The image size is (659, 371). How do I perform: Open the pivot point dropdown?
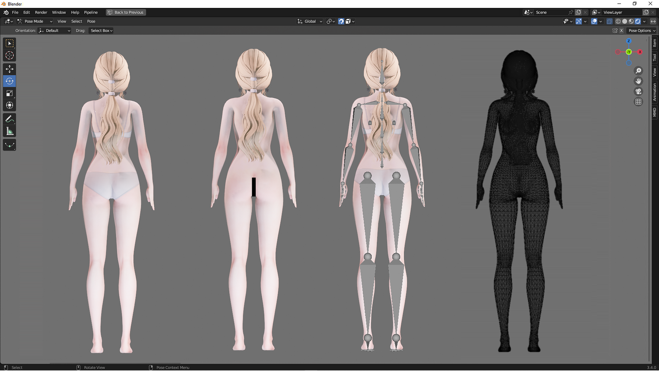(x=331, y=21)
